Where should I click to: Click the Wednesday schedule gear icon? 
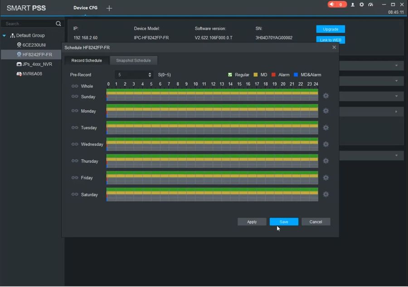point(325,144)
